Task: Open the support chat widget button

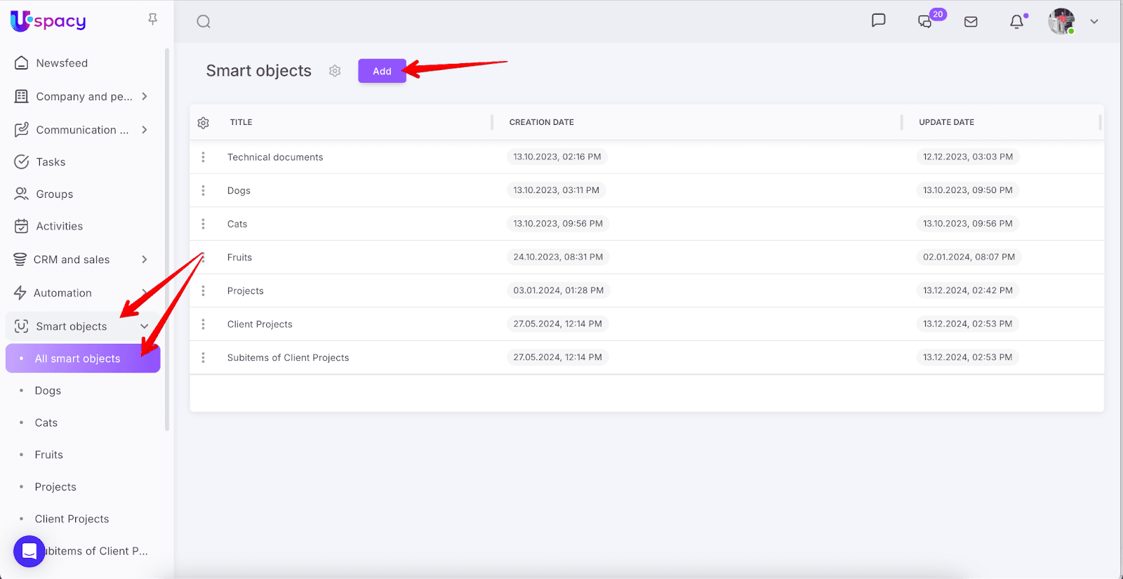Action: (29, 552)
